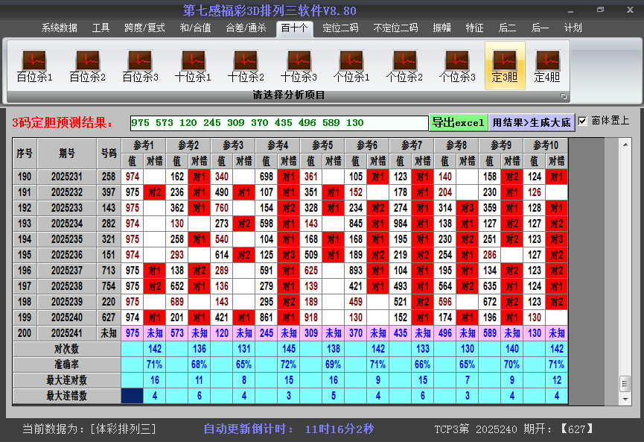Open the 系统数据 menu

[59, 28]
